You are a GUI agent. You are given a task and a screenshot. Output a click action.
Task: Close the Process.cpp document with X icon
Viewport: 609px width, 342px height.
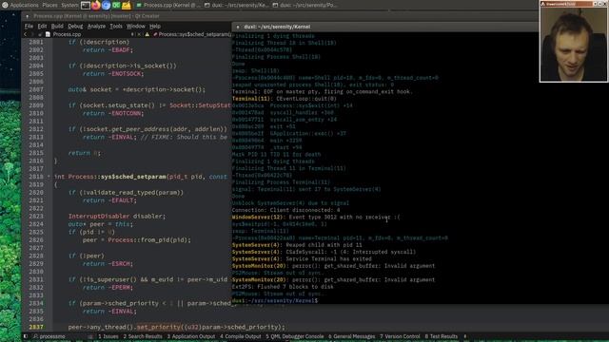click(x=140, y=34)
